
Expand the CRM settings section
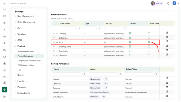coord(18,40)
